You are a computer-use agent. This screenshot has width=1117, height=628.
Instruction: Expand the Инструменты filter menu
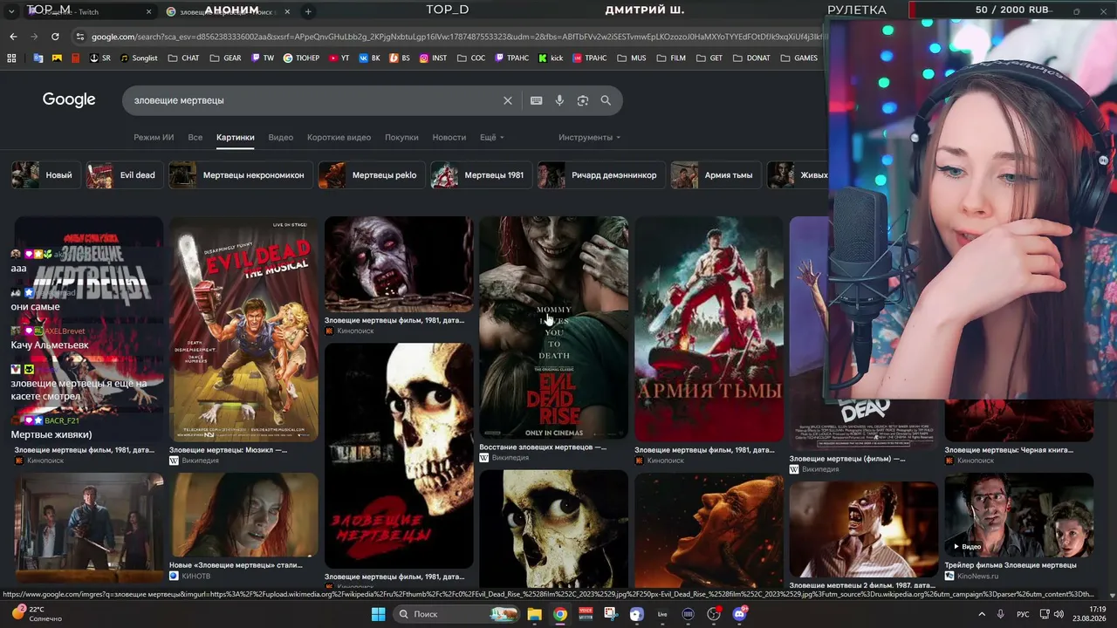coord(589,138)
